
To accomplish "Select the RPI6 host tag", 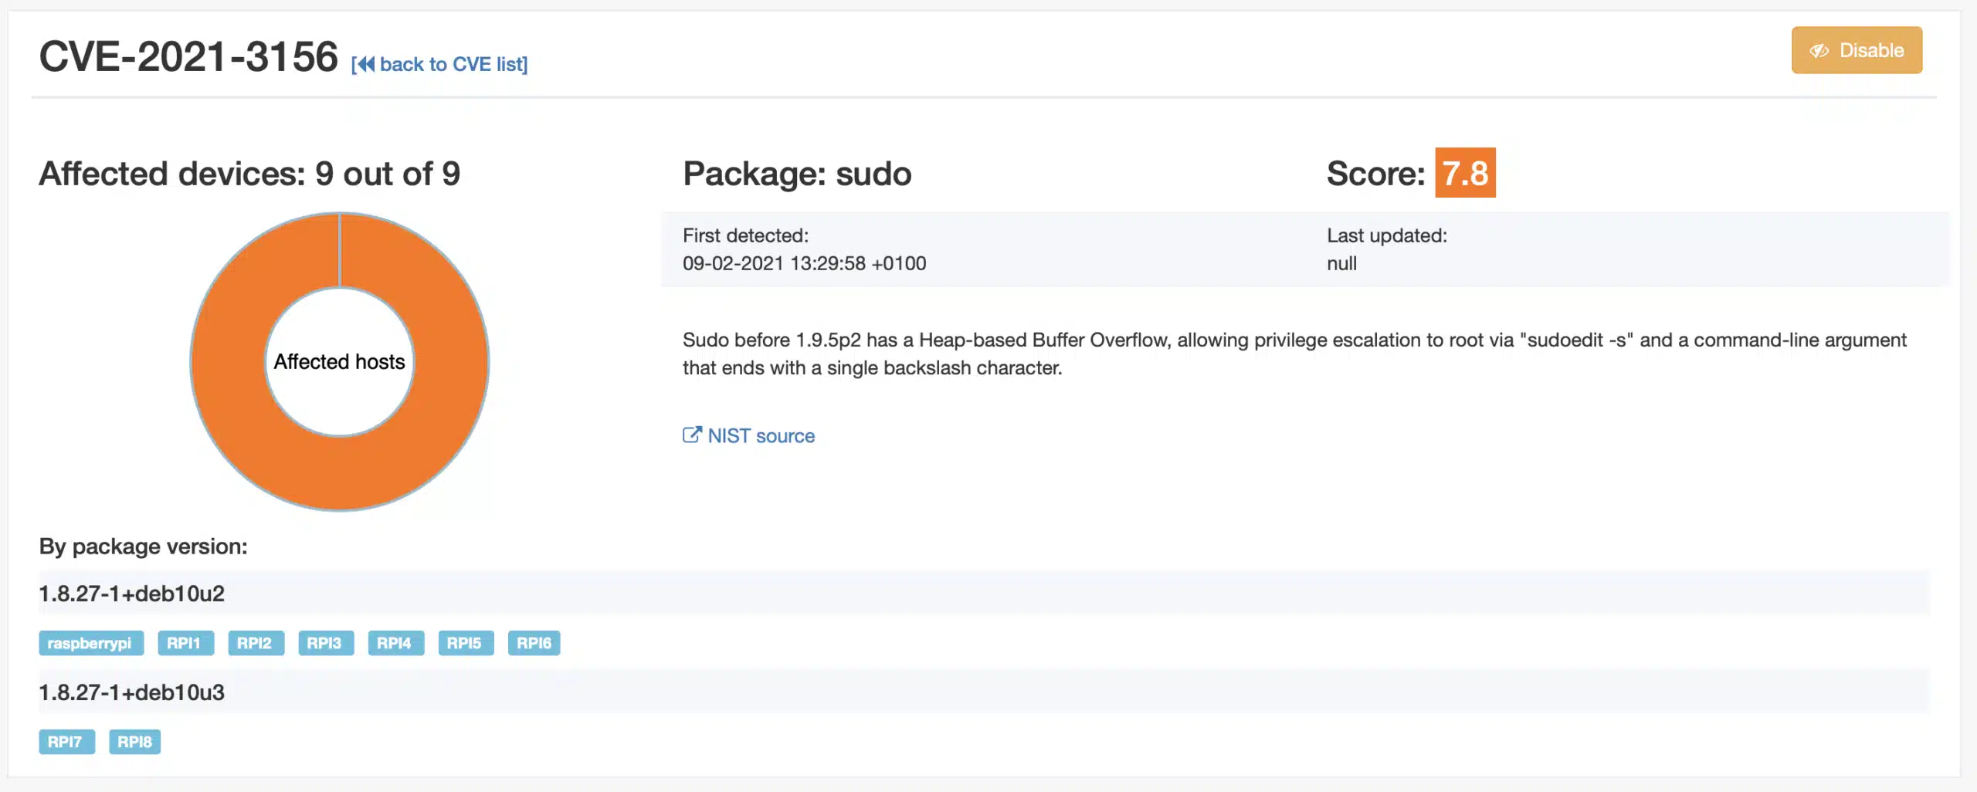I will coord(534,643).
